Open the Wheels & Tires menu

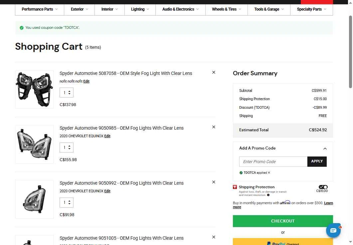click(227, 9)
